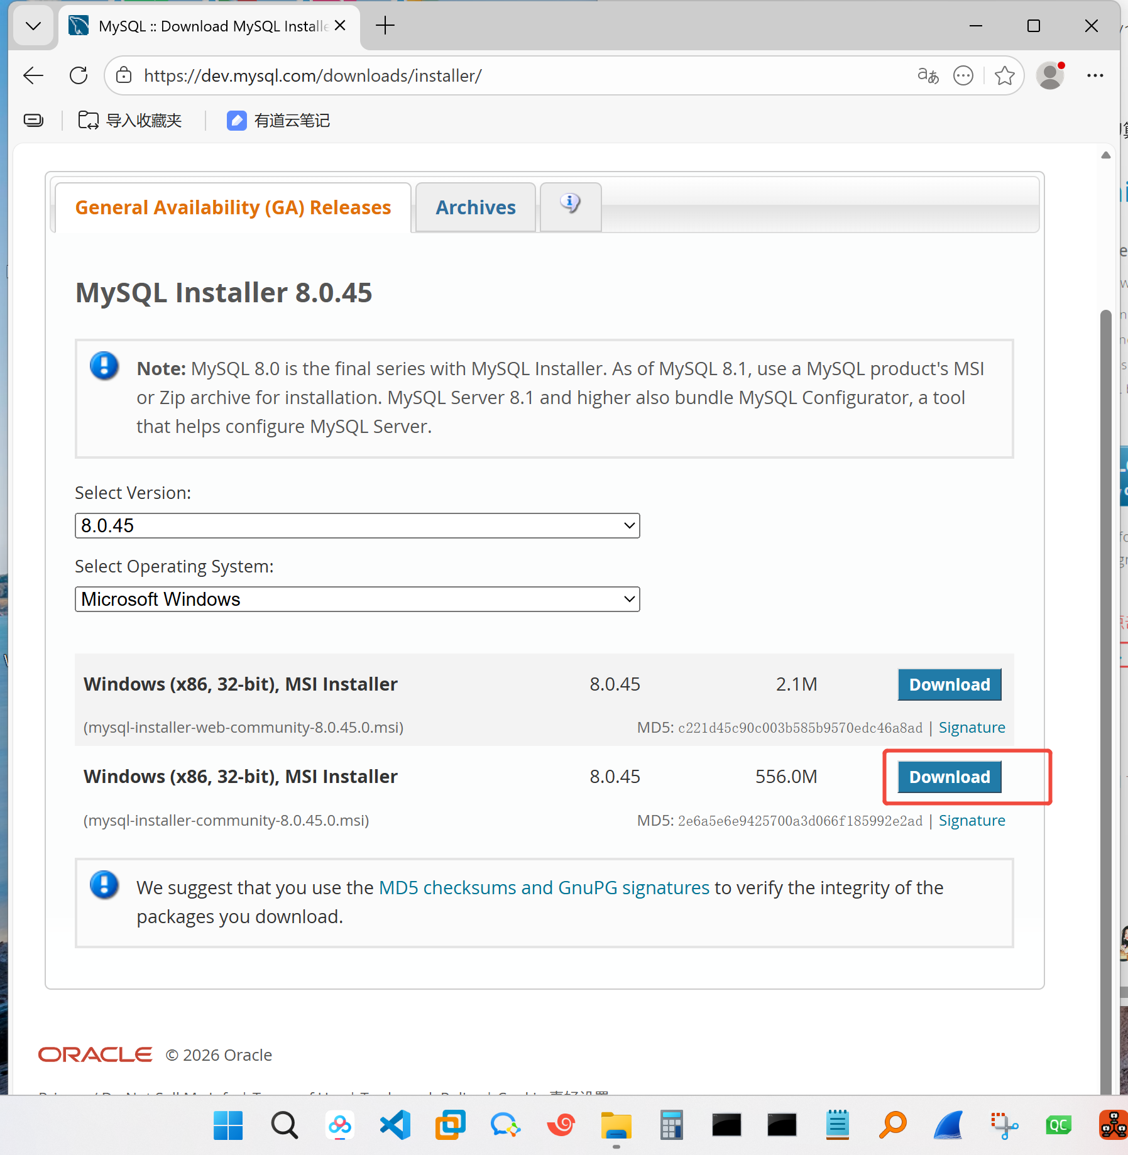
Task: Open the 导入收藏夹 bookmark item
Action: tap(130, 120)
